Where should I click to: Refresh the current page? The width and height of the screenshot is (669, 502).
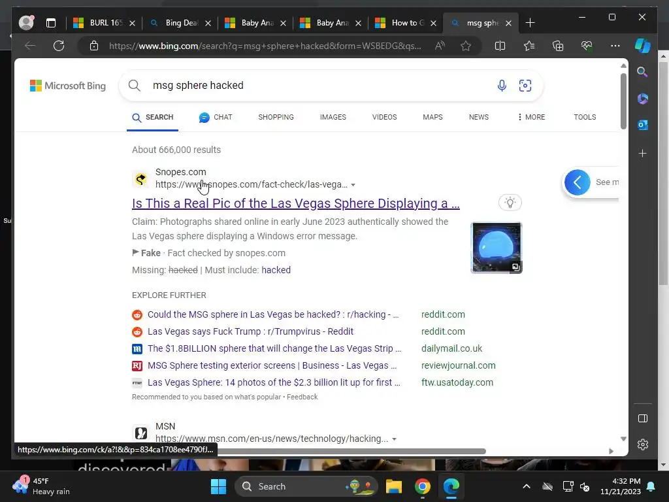pos(58,46)
